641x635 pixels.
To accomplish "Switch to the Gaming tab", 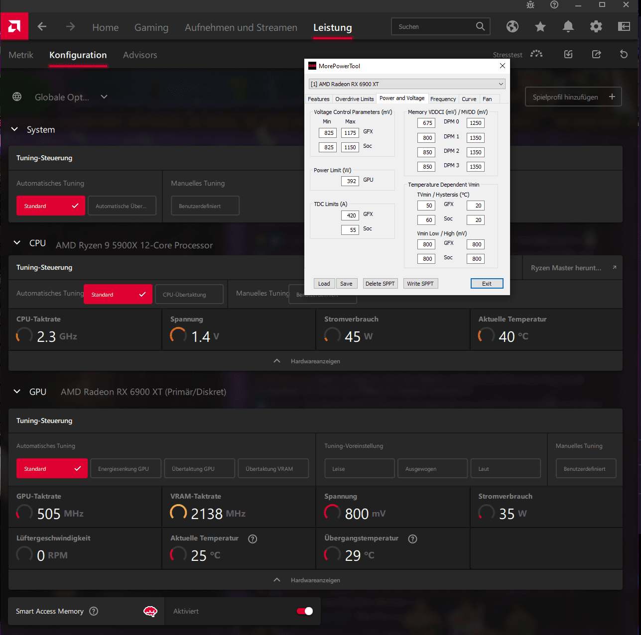I will 151,27.
